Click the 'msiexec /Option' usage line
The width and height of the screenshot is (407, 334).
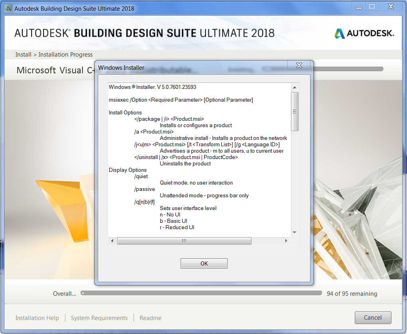point(181,100)
